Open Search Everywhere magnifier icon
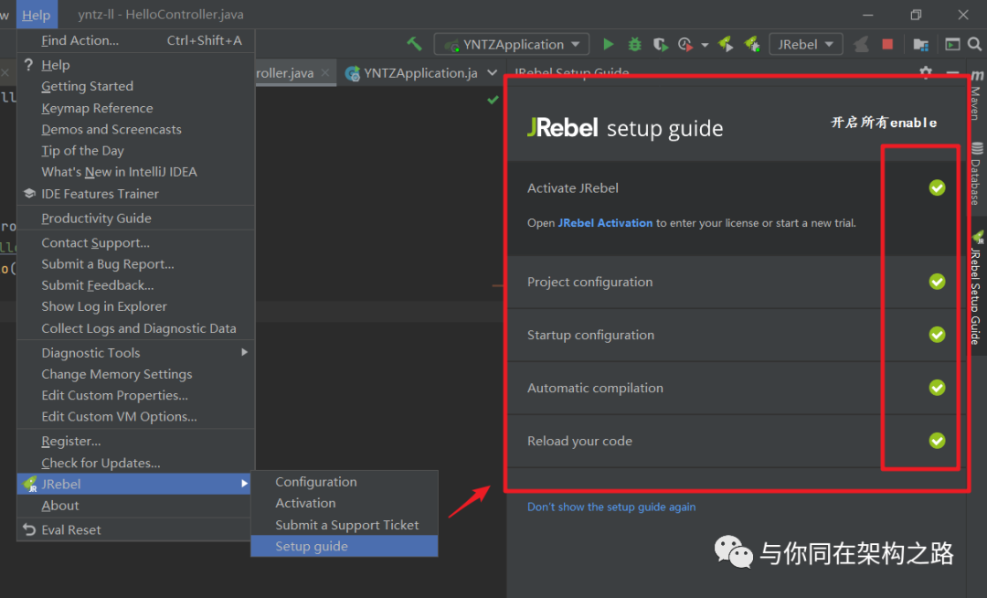The width and height of the screenshot is (987, 598). click(x=974, y=44)
